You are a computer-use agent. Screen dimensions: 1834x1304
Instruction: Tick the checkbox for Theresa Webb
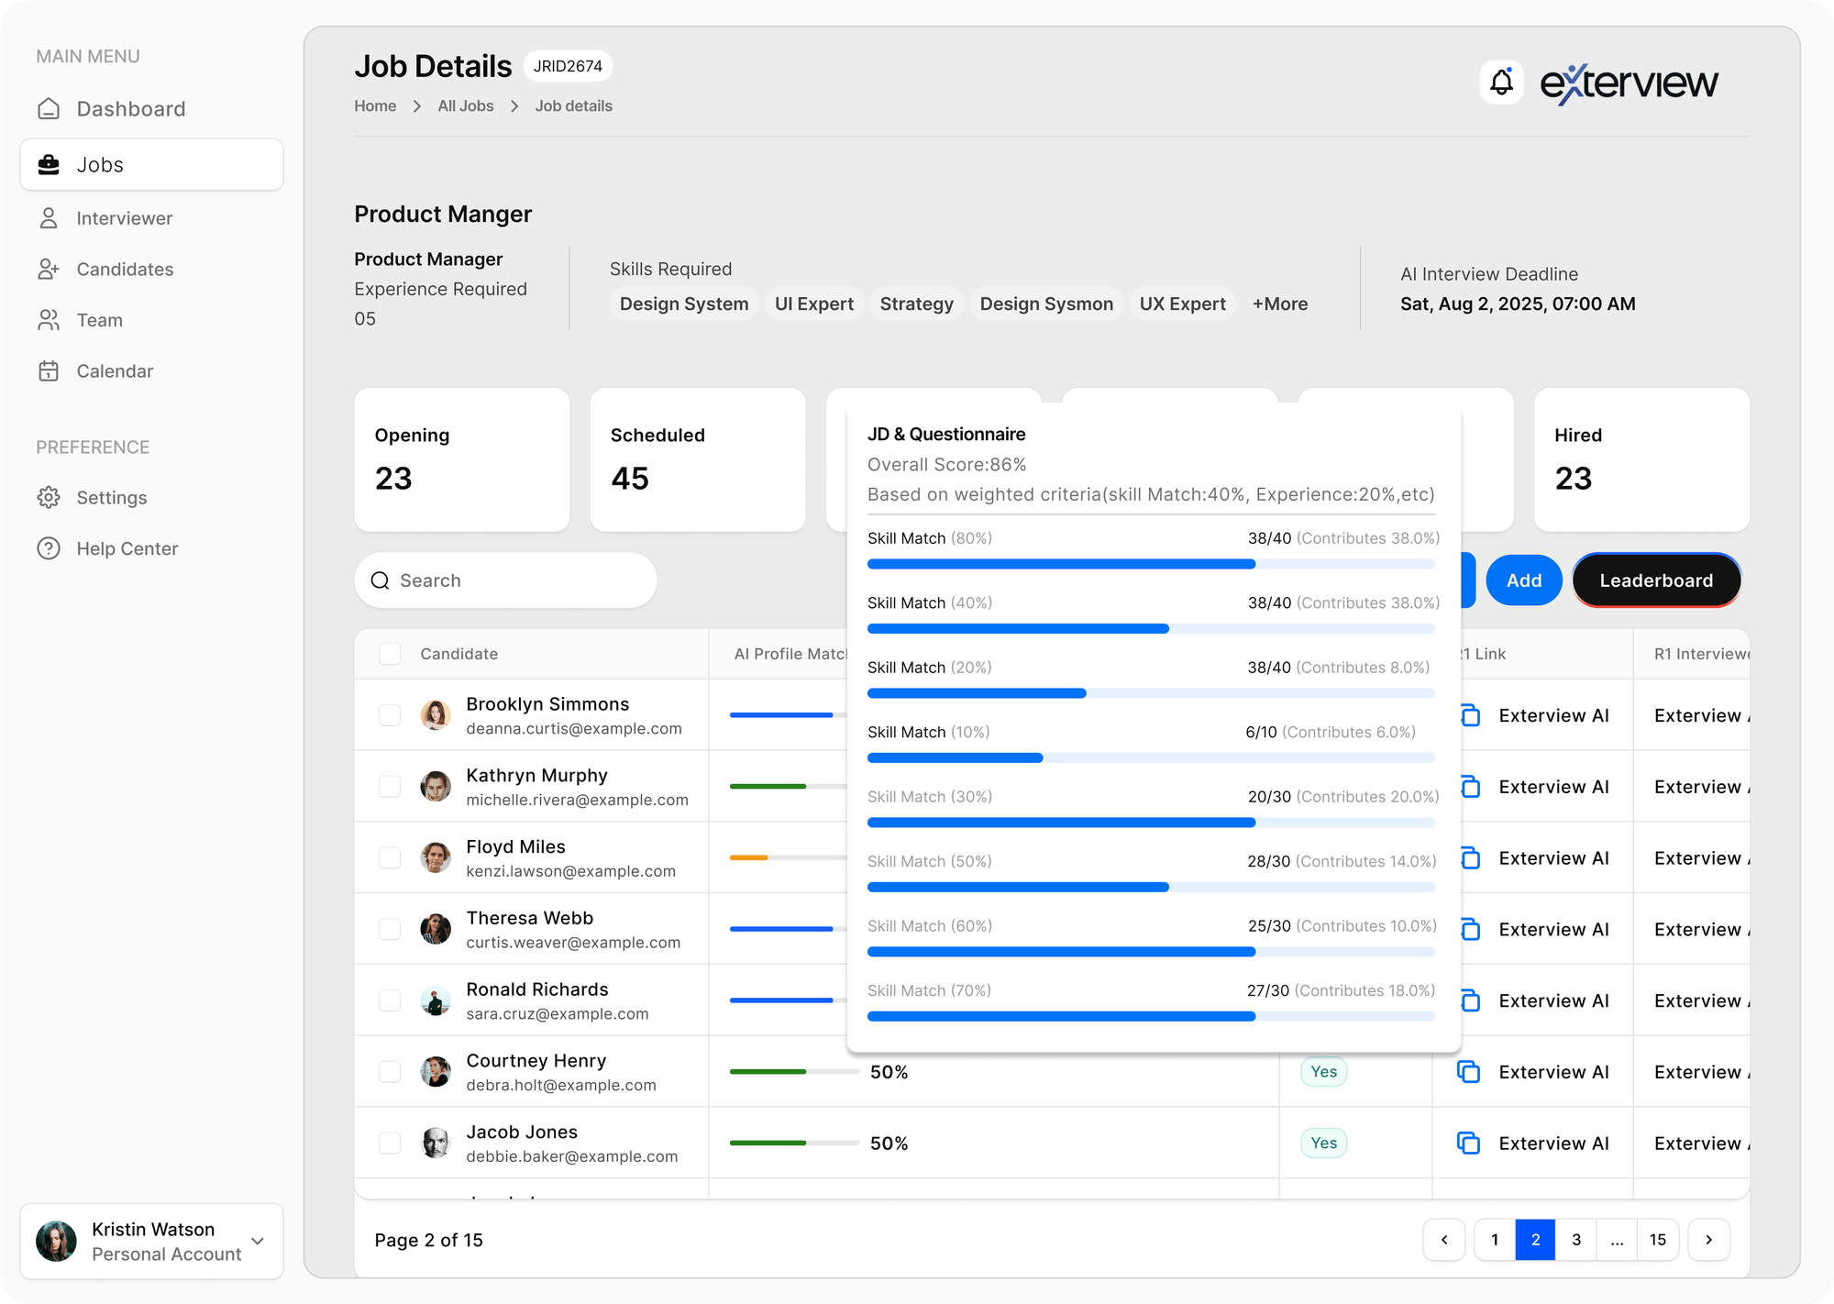tap(390, 929)
